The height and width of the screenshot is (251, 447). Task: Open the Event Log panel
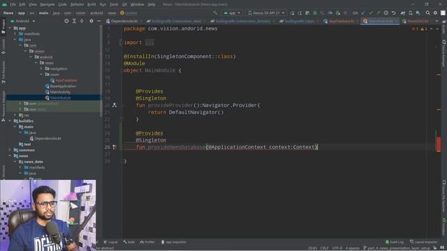[395, 242]
